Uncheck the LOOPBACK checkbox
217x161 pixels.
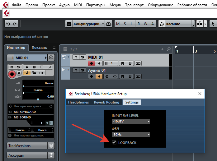point(114,142)
